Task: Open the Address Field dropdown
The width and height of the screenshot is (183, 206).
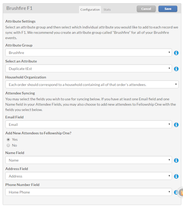Action: [x=89, y=176]
